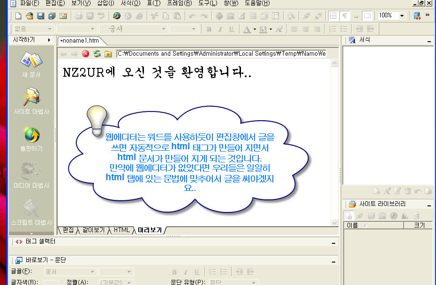Open the 글꼴(F) font dropdown in 바로보기
The width and height of the screenshot is (436, 285).
[92, 272]
